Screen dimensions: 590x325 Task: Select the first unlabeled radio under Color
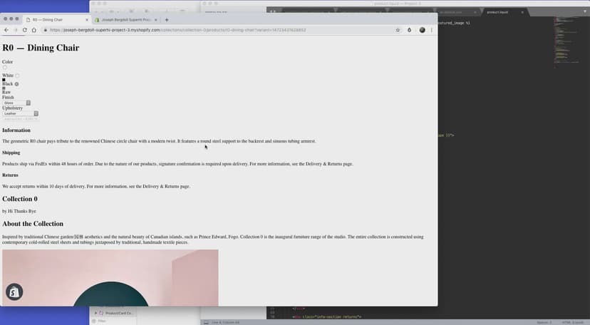coord(5,68)
